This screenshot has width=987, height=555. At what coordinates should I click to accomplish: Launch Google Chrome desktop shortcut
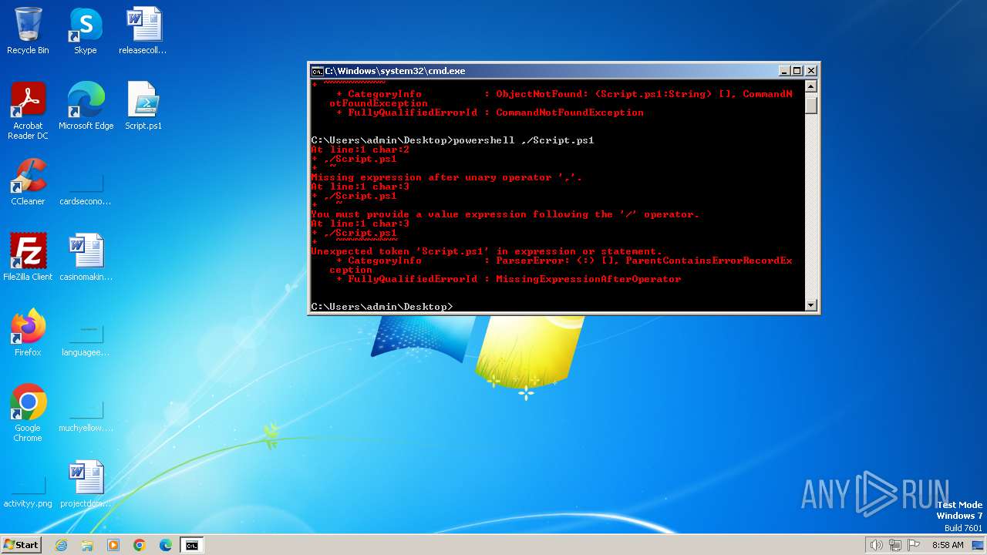(x=28, y=412)
